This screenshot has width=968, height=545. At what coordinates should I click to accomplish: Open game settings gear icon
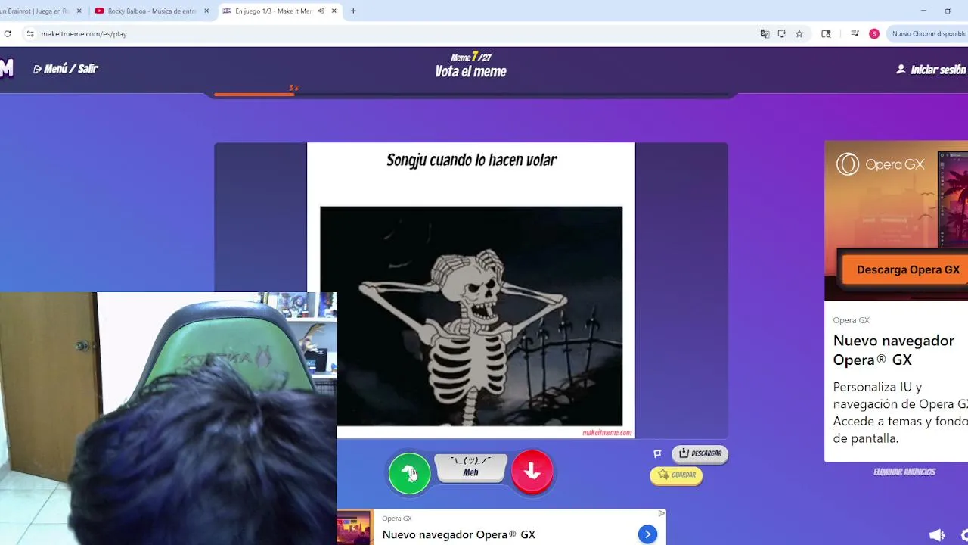[x=964, y=535]
